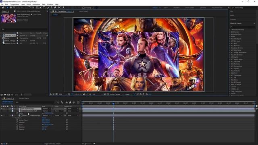The image size is (258, 145).
Task: Open the viewer resolution Full dropdown
Action: 97,94
